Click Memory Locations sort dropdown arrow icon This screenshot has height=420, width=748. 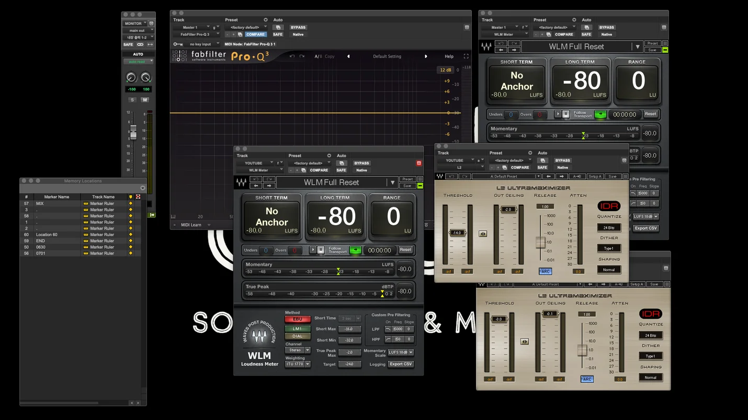(142, 188)
